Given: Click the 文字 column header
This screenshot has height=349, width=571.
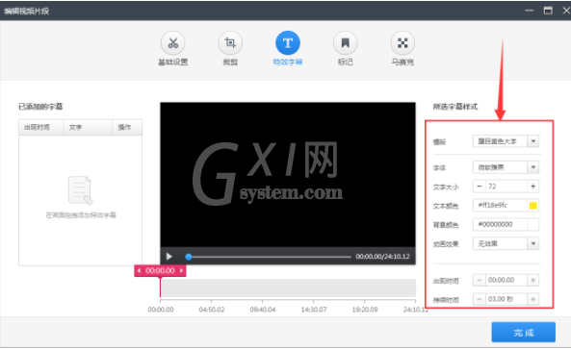Looking at the screenshot, I should (x=88, y=127).
